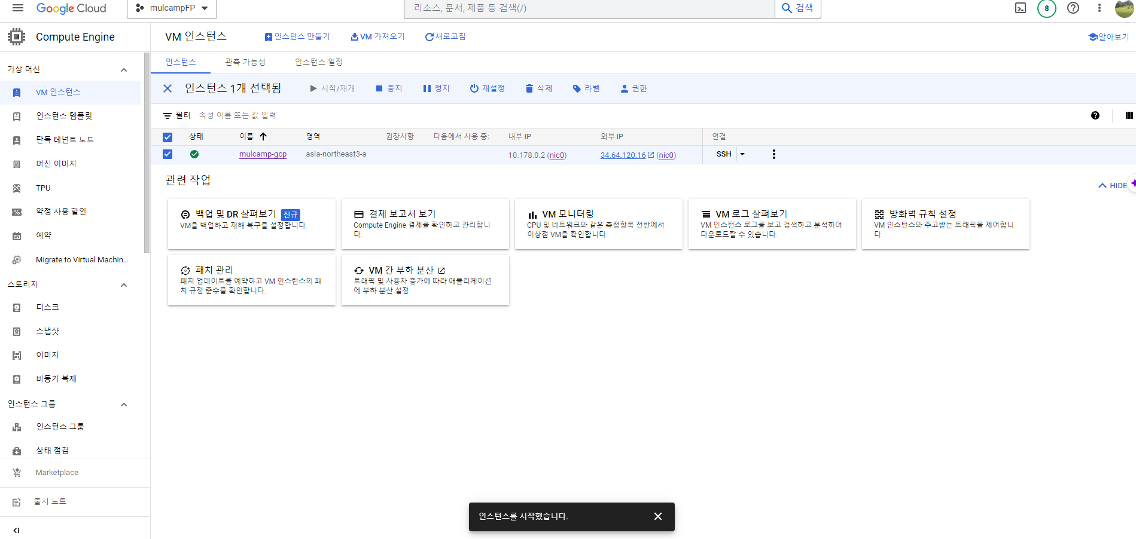Click the SSH connect button

click(724, 154)
